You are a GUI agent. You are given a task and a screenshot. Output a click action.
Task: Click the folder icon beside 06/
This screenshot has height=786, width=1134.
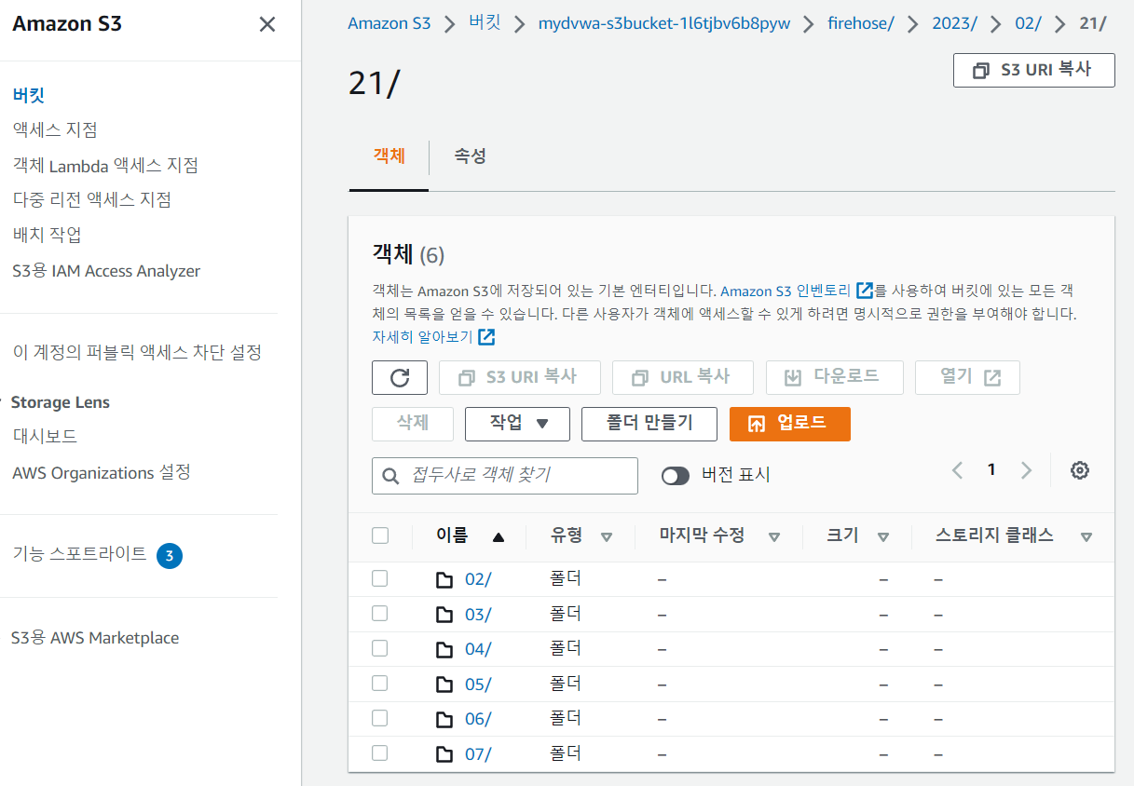tap(444, 719)
